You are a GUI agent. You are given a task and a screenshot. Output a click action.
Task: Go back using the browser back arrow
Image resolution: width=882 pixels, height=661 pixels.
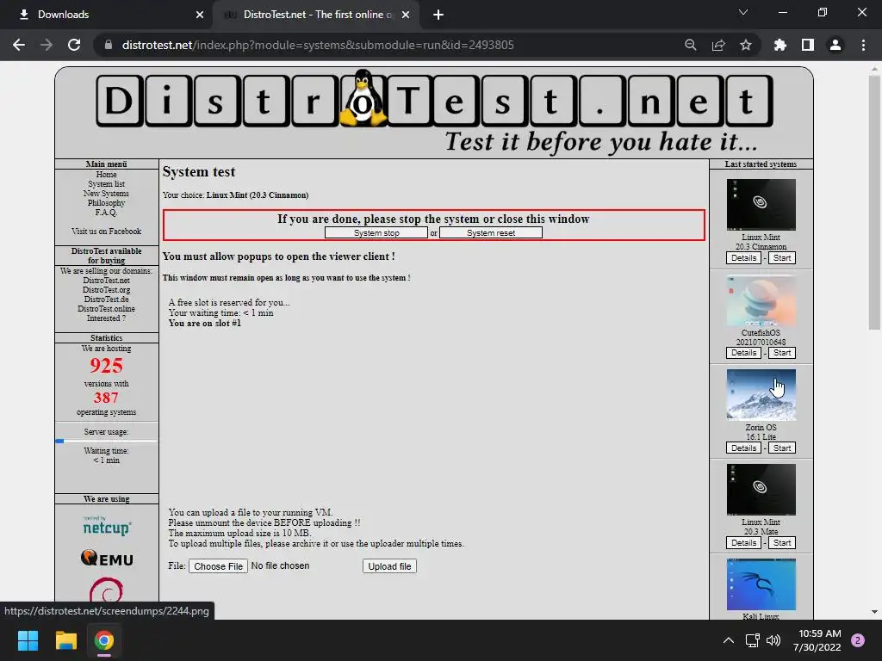pyautogui.click(x=19, y=45)
